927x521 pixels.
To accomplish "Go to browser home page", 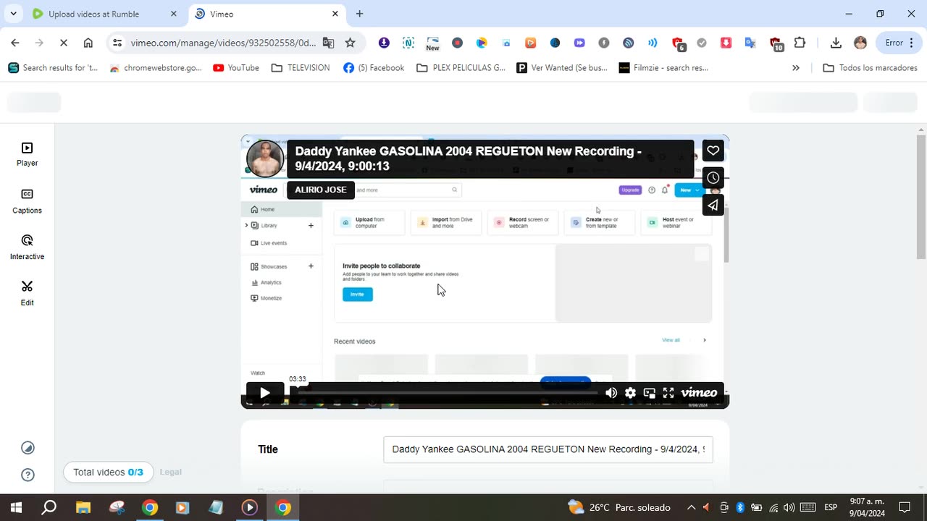I will click(88, 43).
